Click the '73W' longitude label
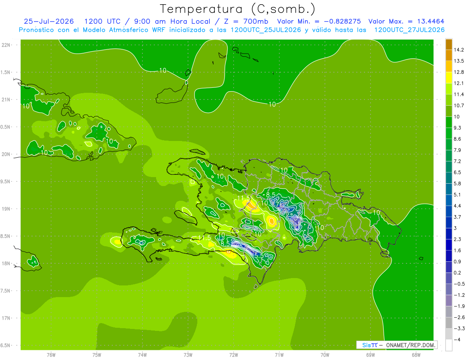 click(x=188, y=355)
